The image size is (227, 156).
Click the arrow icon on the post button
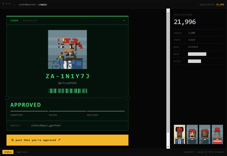click(x=59, y=140)
